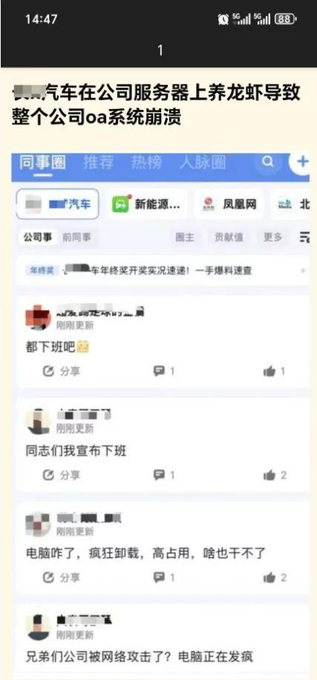Select the 公司事 filter

38,238
